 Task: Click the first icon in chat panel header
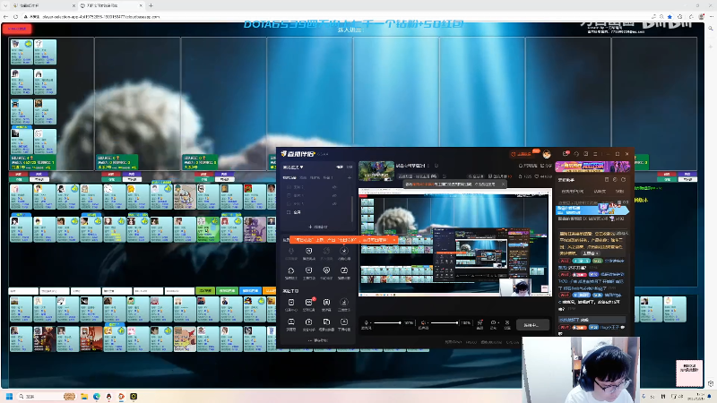607,180
